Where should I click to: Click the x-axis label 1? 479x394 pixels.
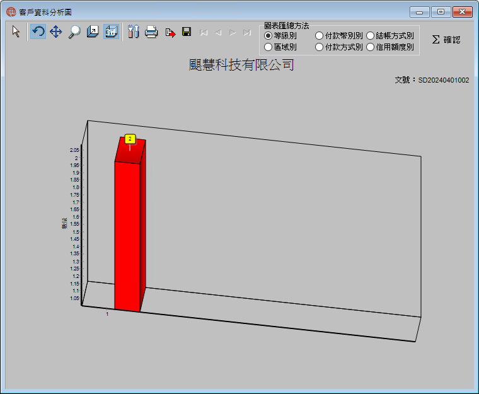[107, 314]
